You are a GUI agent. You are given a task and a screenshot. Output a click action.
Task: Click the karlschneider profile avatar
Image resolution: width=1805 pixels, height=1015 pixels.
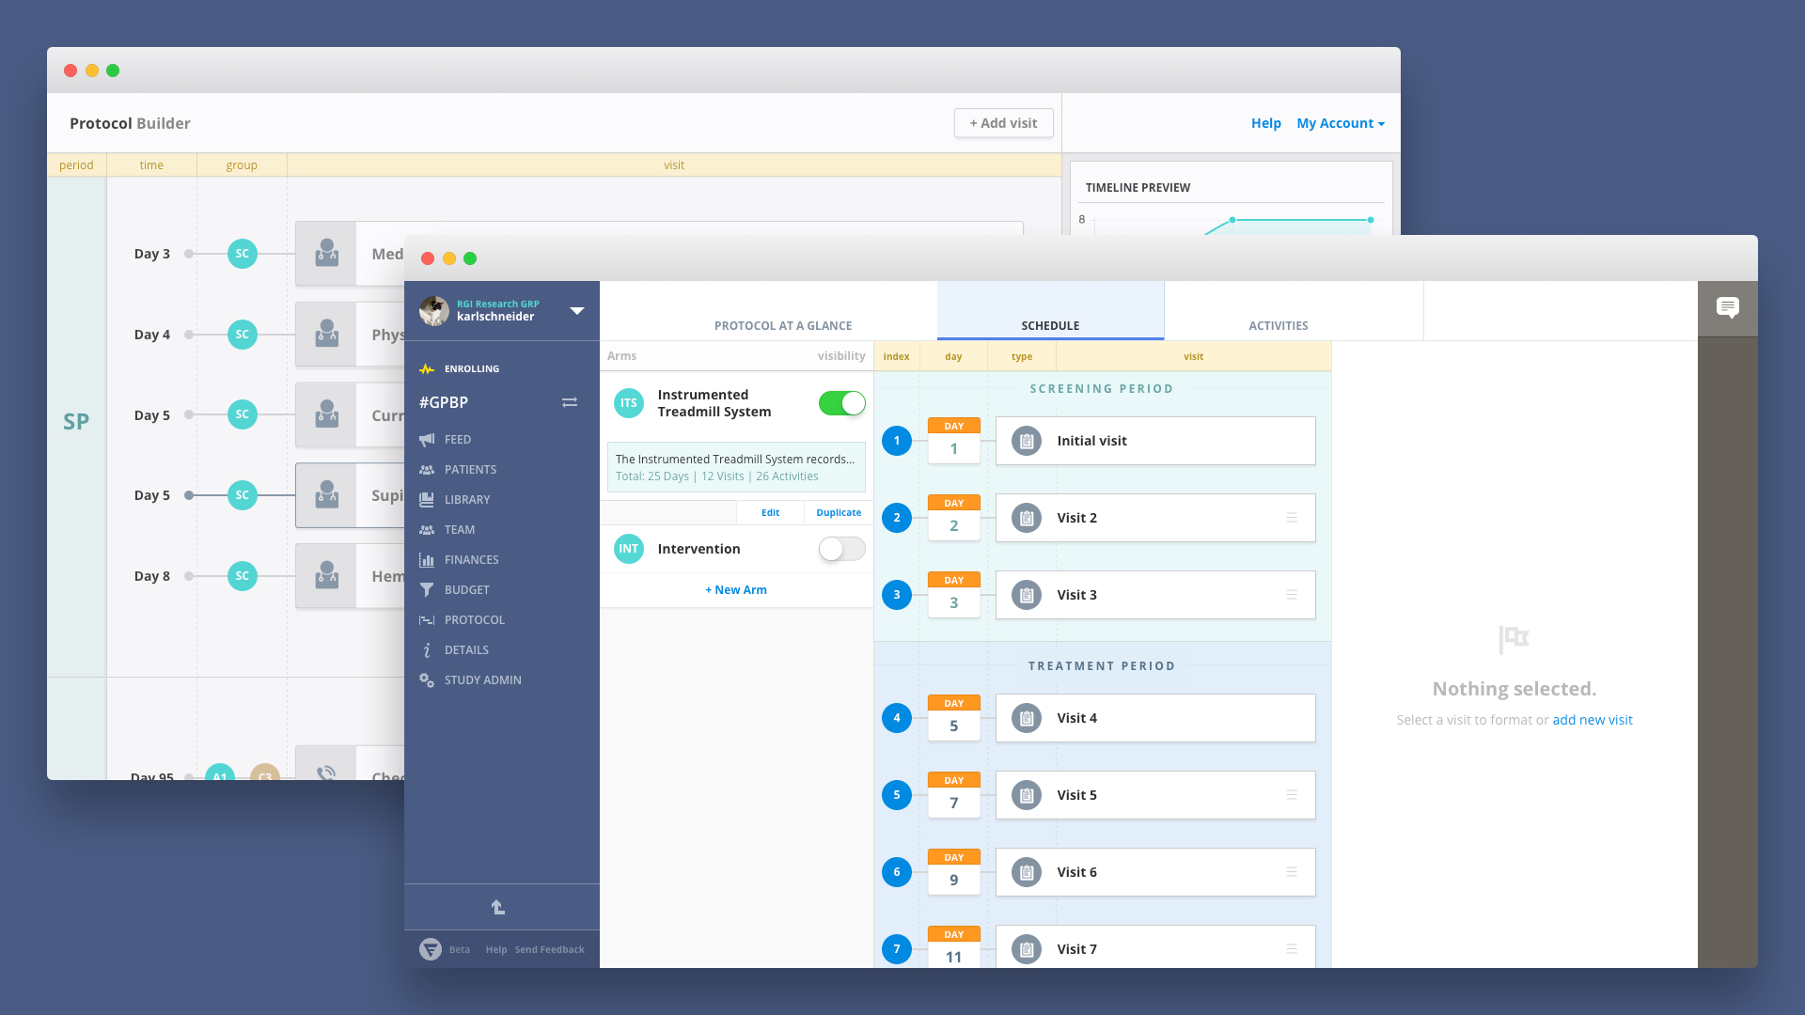pyautogui.click(x=433, y=311)
